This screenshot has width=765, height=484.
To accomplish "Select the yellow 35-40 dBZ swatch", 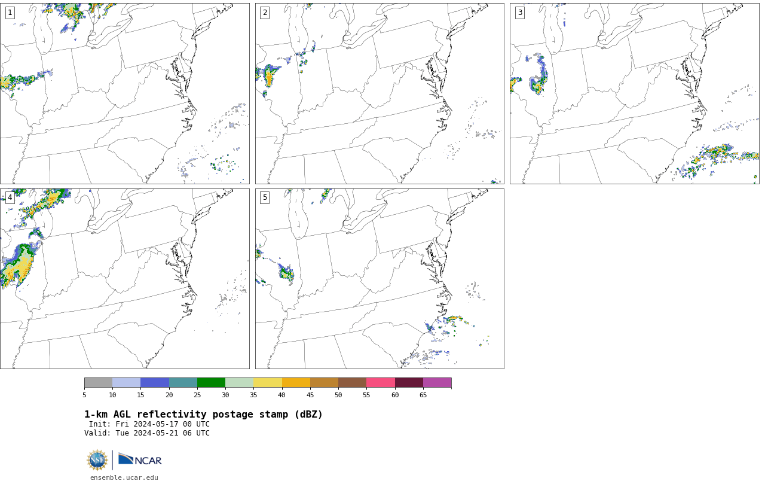I will (268, 383).
